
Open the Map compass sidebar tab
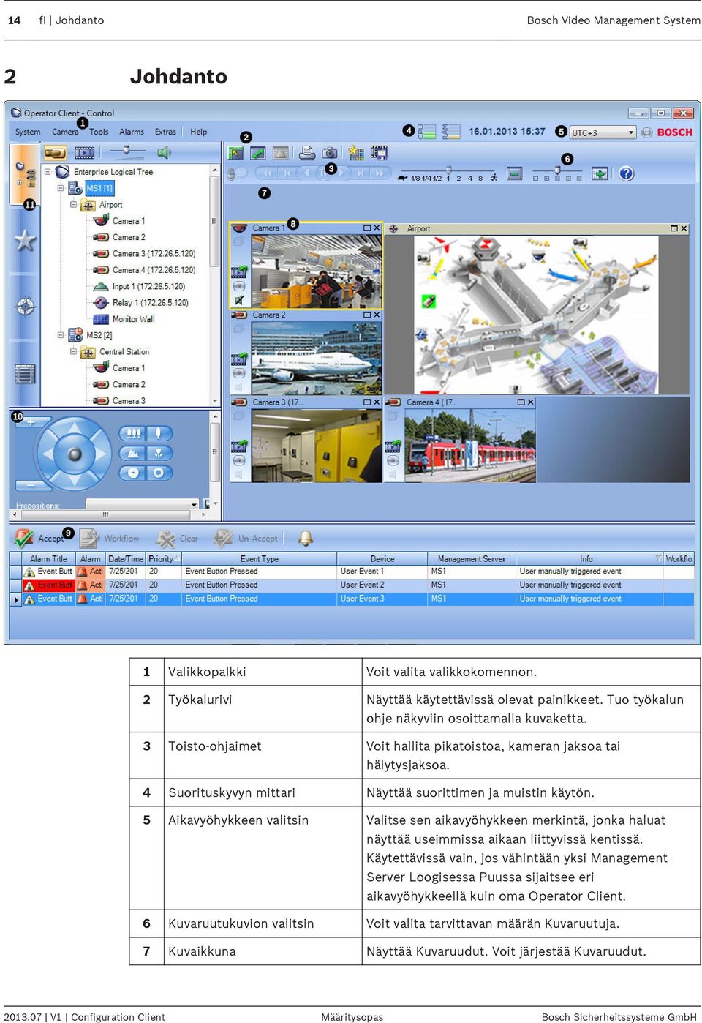[26, 306]
